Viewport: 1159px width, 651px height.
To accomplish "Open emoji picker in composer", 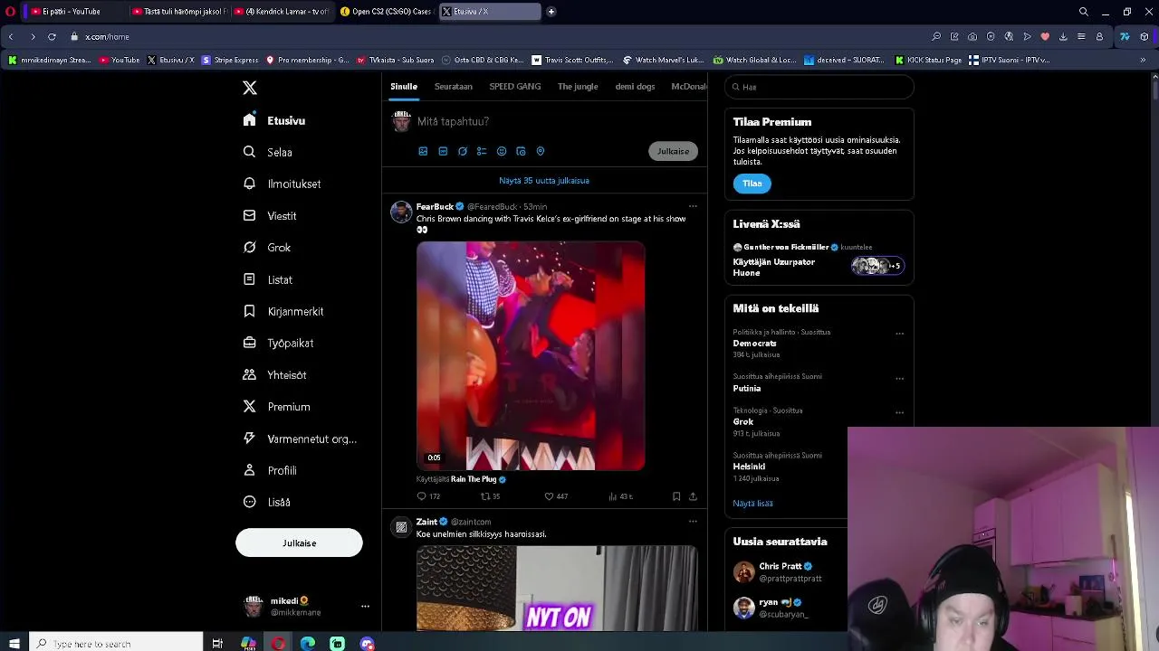I will 502,151.
